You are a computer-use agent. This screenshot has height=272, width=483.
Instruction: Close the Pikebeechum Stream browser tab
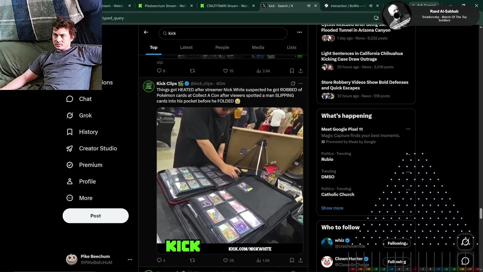coord(192,6)
